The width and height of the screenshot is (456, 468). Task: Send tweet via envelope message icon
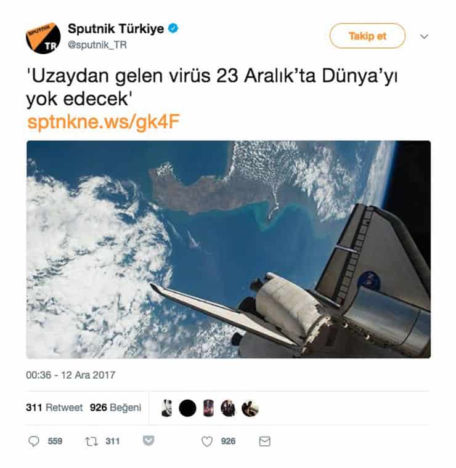click(264, 441)
